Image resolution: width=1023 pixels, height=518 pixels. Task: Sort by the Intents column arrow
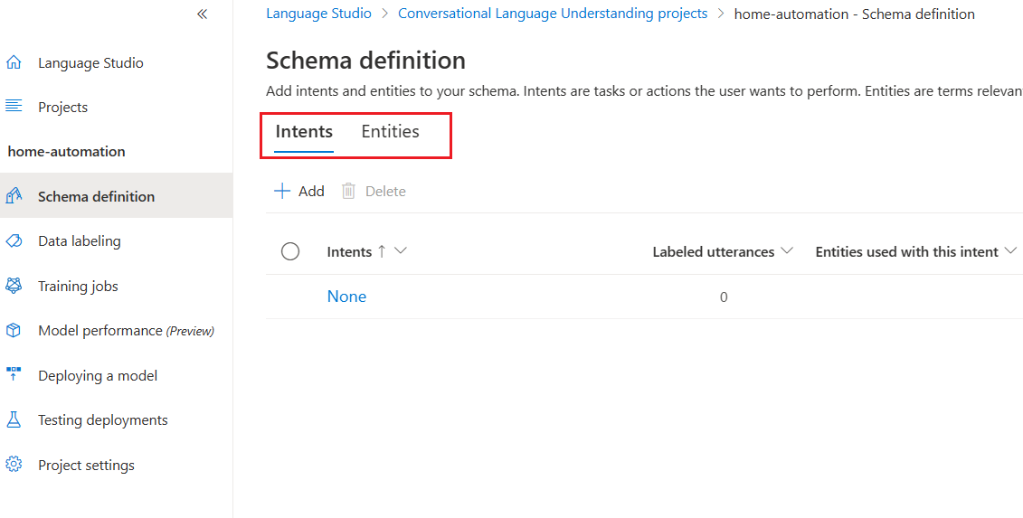(x=382, y=251)
